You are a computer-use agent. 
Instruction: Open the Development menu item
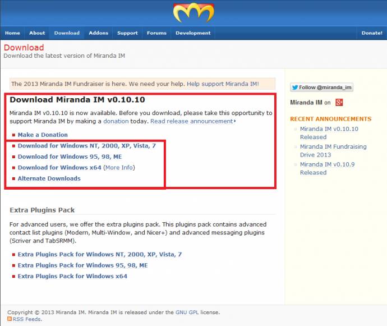tap(193, 33)
